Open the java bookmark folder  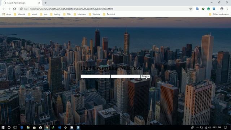click(x=44, y=14)
